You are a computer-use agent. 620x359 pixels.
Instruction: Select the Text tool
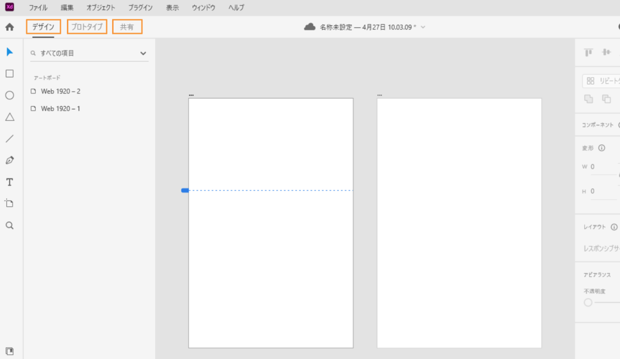point(9,182)
